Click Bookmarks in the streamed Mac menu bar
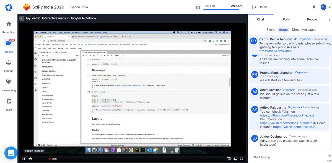Viewport: 332px width, 163px height. click(x=76, y=32)
